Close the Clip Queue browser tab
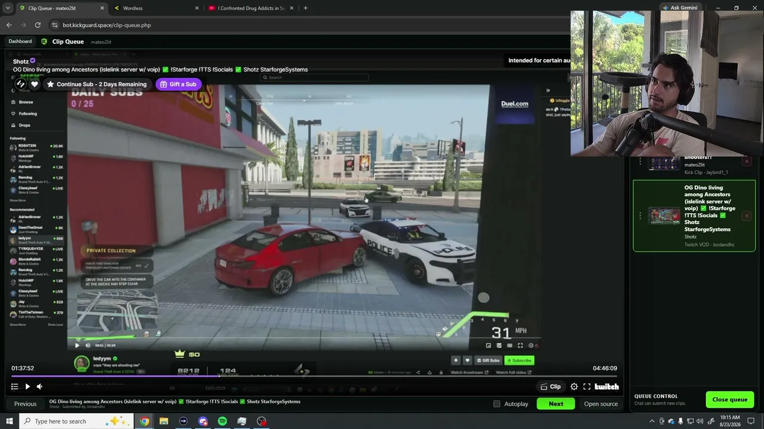Image resolution: width=764 pixels, height=429 pixels. (x=102, y=8)
